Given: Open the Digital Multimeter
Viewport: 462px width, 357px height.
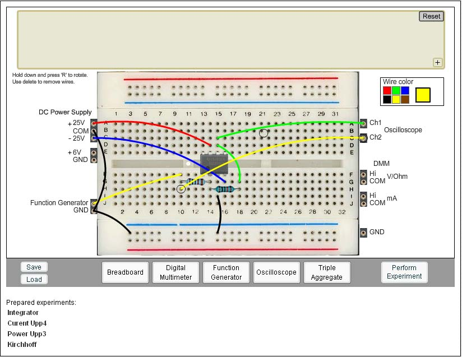Looking at the screenshot, I should click(x=175, y=272).
